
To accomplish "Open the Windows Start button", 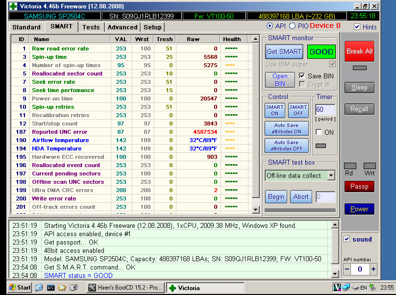I will pos(20,288).
